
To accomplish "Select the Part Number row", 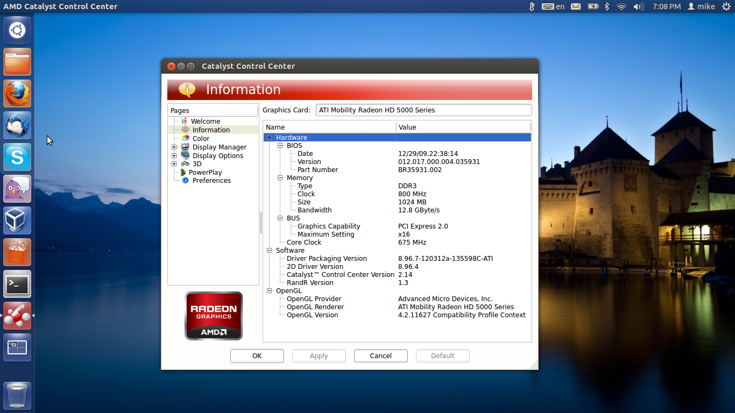I will click(x=397, y=170).
